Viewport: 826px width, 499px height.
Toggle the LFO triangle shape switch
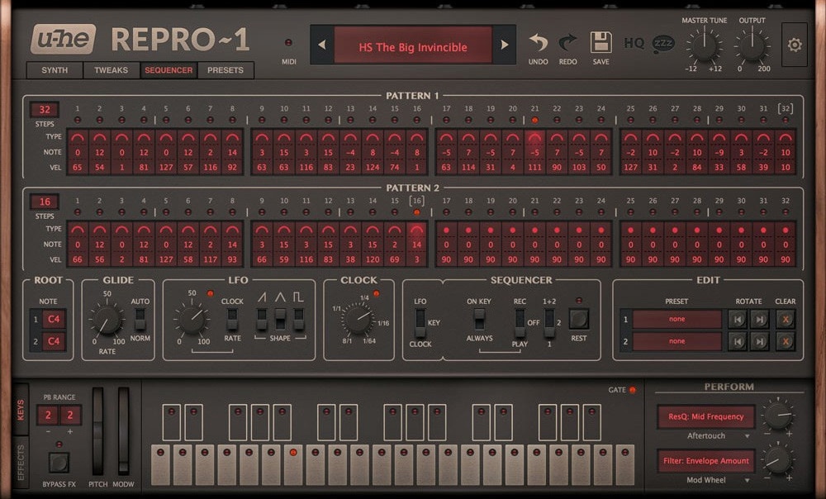point(280,320)
